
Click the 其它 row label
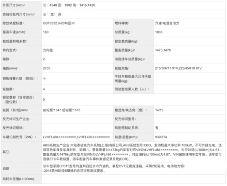click(x=7, y=152)
